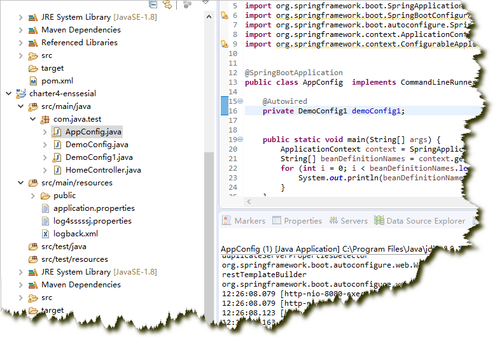Screen dimensions: 495x337
Task: Click the Servers tab icon
Action: coord(333,220)
